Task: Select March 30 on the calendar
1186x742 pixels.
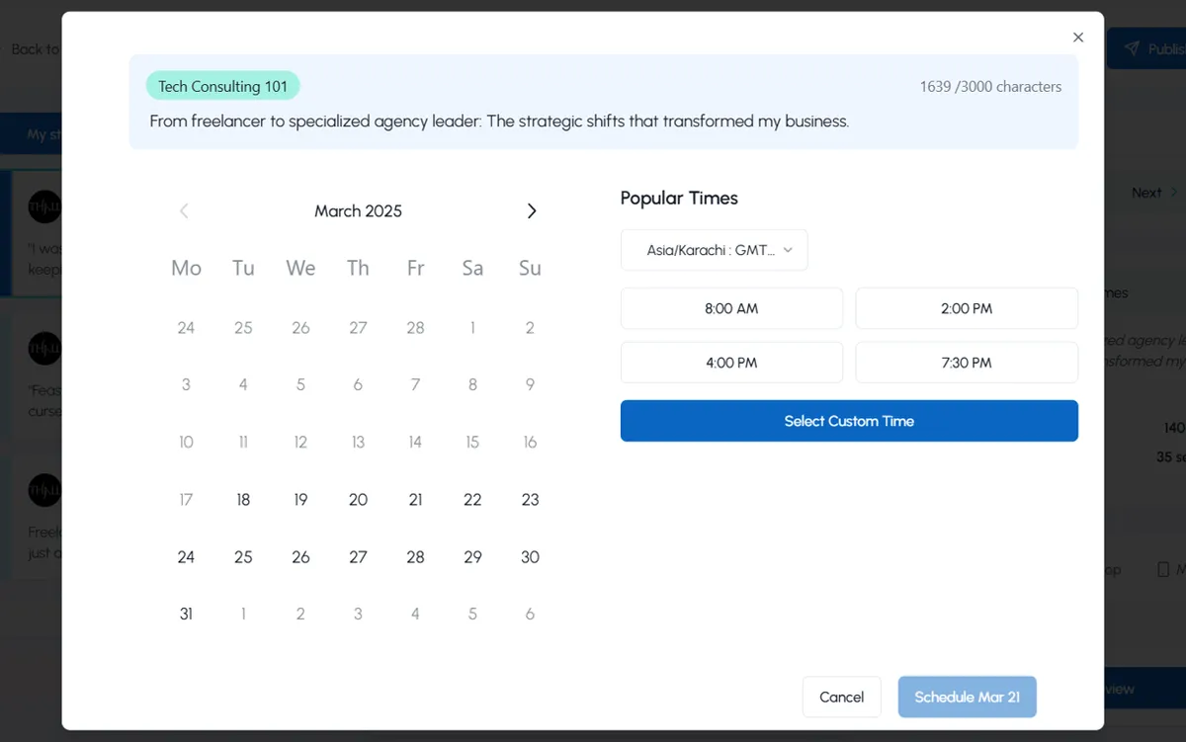Action: (x=530, y=556)
